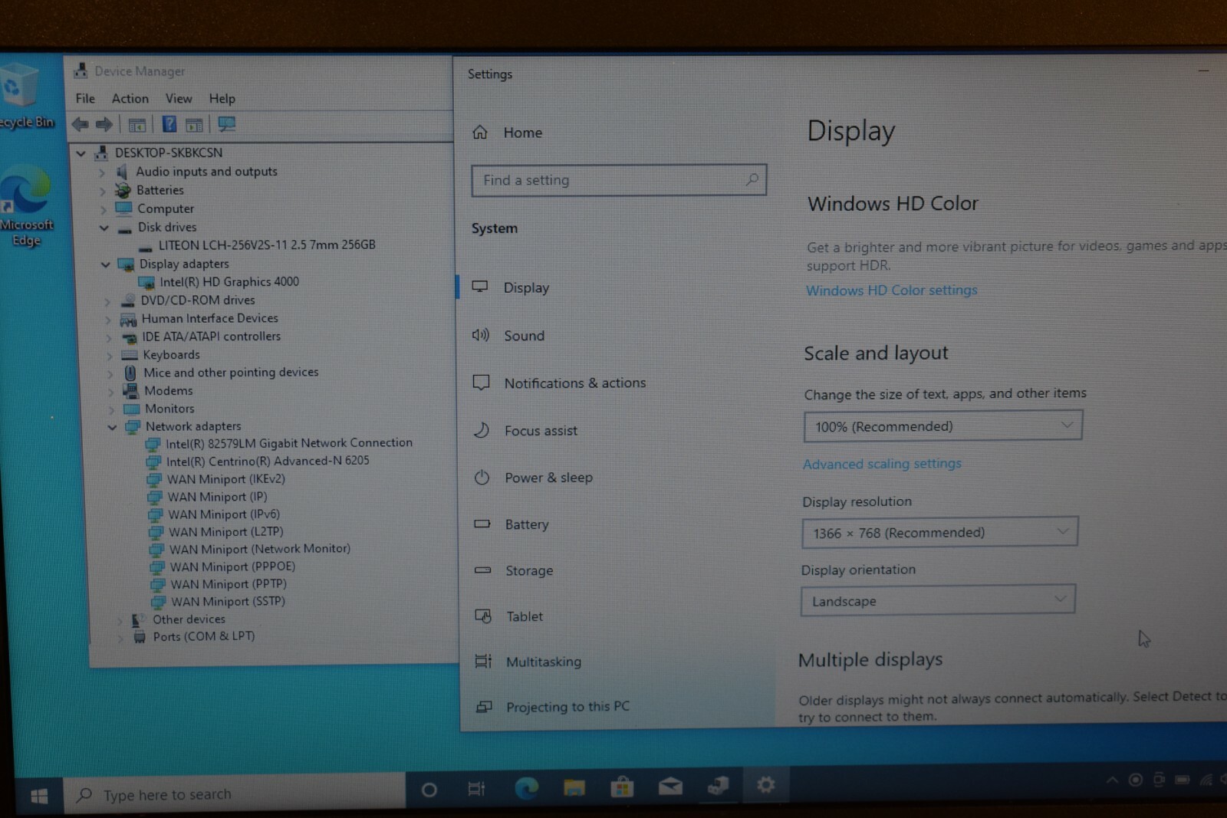Image resolution: width=1227 pixels, height=818 pixels.
Task: Select Notifications & actions in sidebar
Action: pos(574,383)
